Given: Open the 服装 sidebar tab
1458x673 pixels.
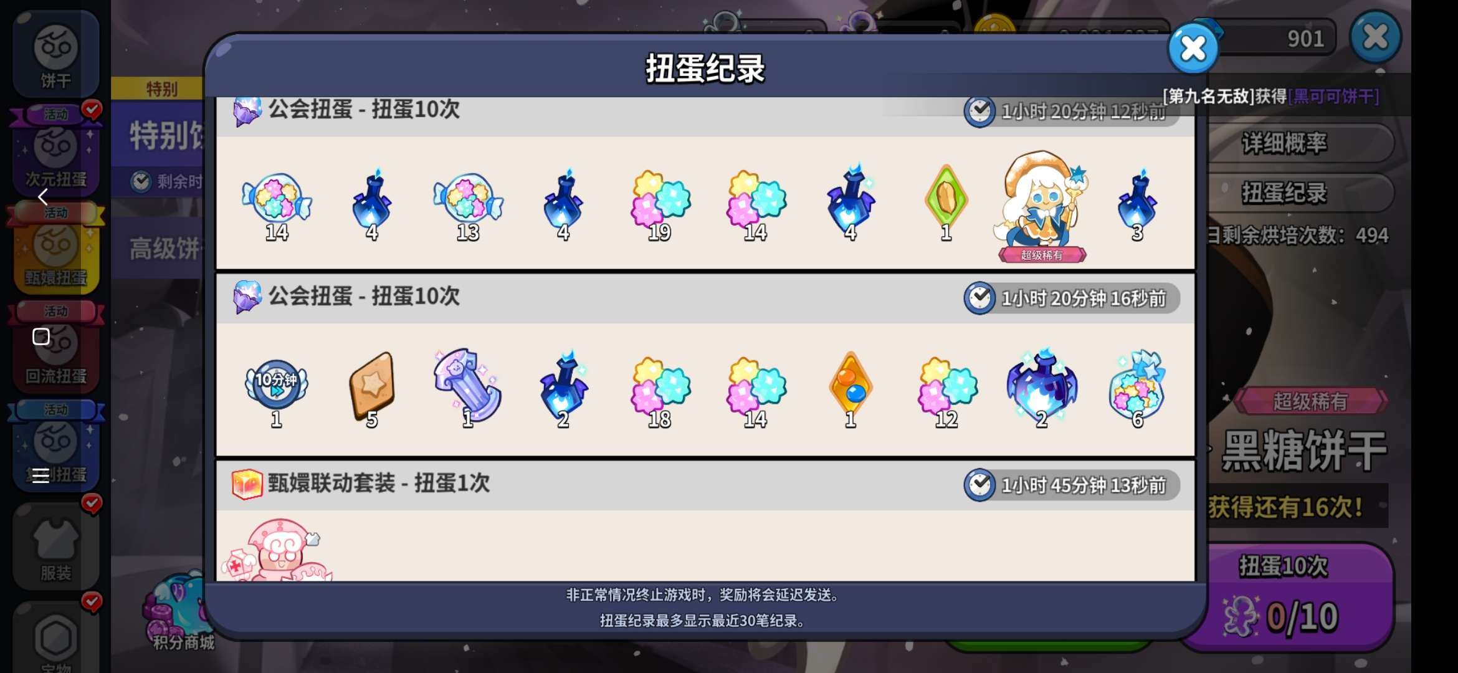Looking at the screenshot, I should click(x=55, y=547).
